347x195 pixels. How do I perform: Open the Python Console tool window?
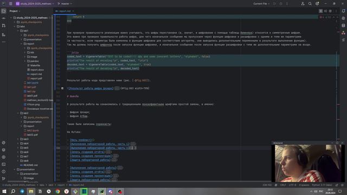point(4,142)
